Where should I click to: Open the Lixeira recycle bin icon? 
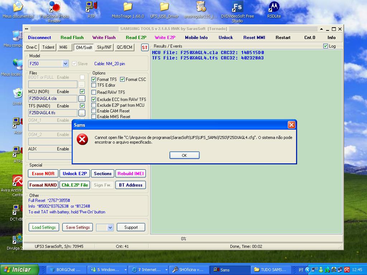tap(18, 96)
